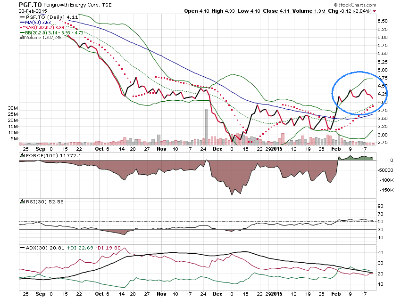Click the 5.00 price axis label
This screenshot has height=298, width=401.
(383, 70)
